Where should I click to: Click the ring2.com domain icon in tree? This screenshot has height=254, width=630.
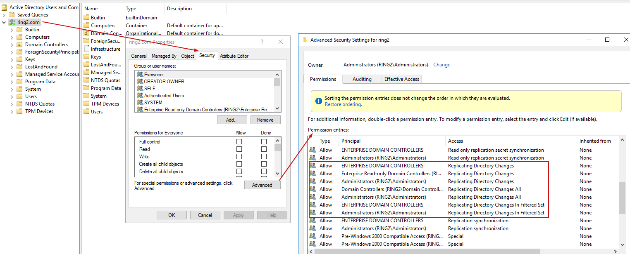click(x=12, y=22)
